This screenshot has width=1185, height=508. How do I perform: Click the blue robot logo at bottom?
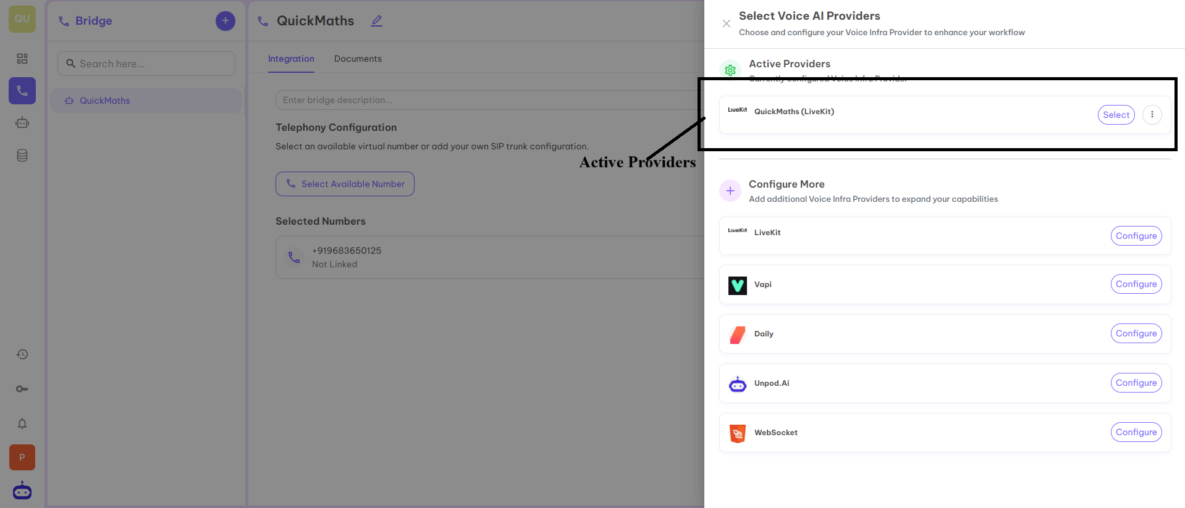pos(22,491)
